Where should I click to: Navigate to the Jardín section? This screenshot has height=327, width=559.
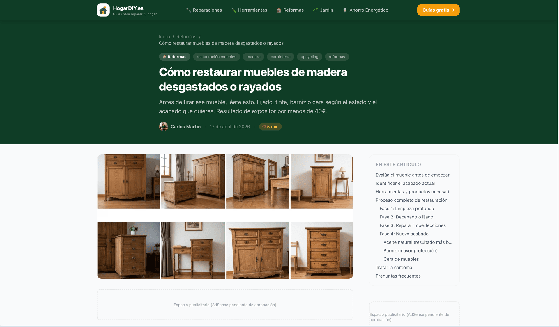pyautogui.click(x=326, y=10)
